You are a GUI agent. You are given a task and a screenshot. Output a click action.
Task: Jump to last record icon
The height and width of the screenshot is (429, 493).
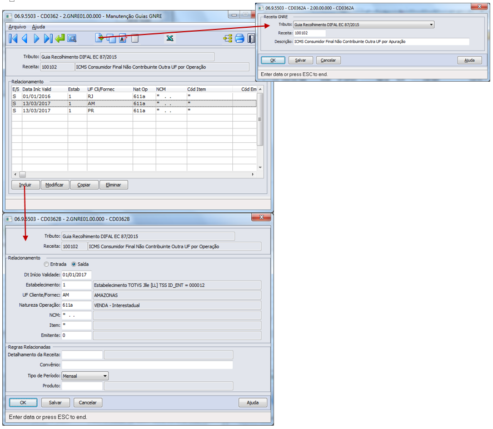(48, 39)
